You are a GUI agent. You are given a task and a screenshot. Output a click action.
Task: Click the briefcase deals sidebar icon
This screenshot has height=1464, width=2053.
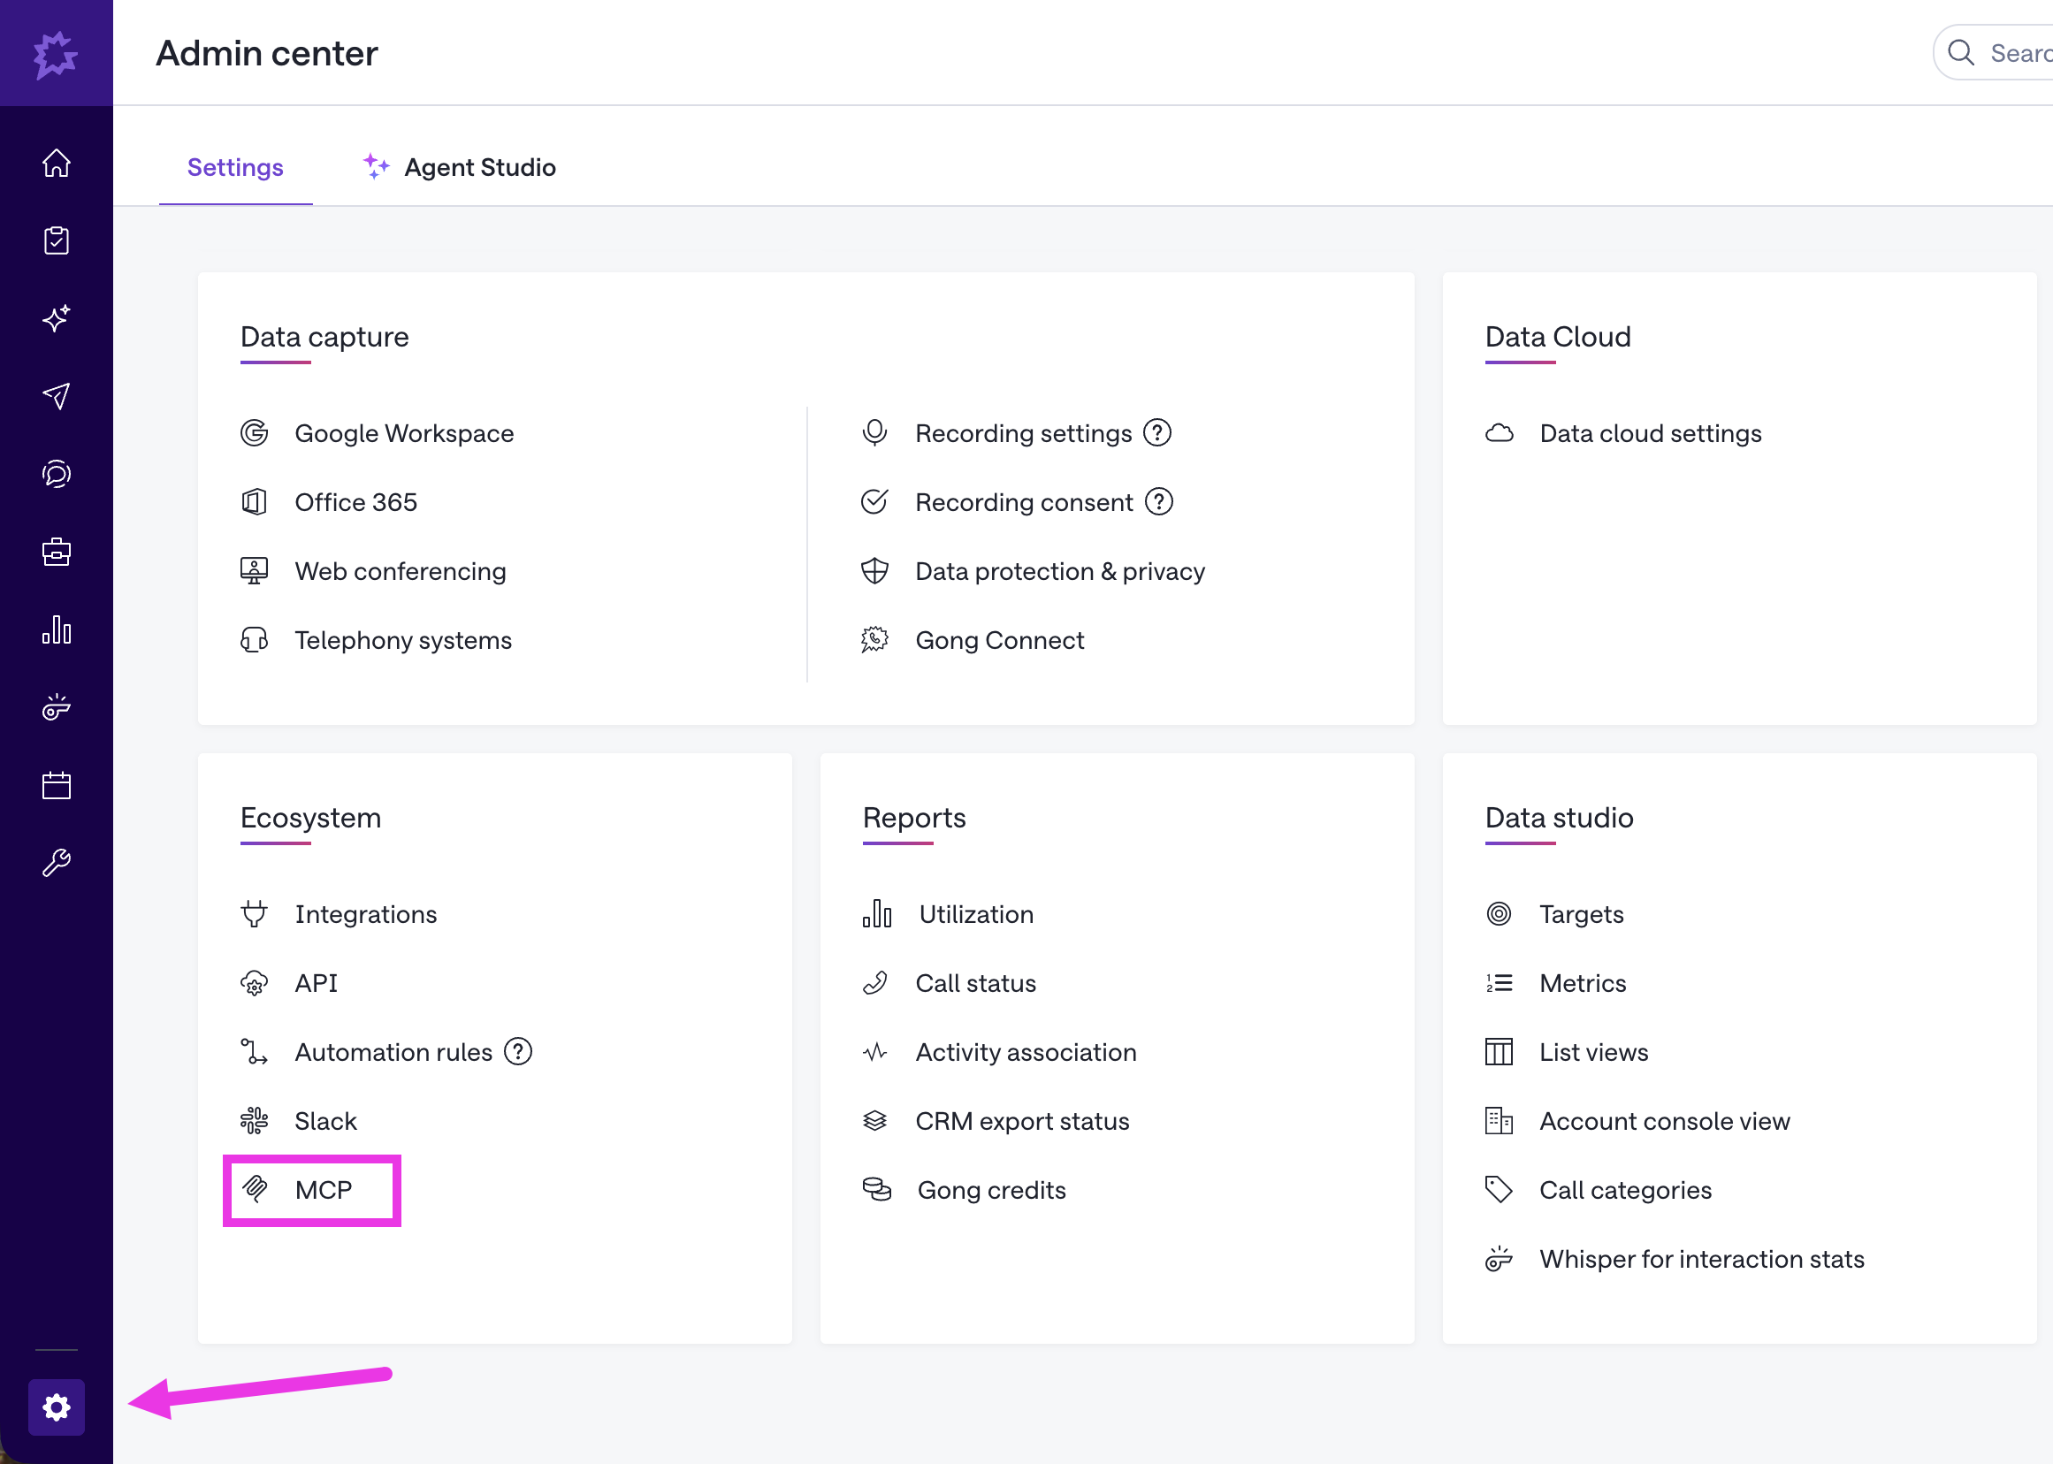(56, 552)
